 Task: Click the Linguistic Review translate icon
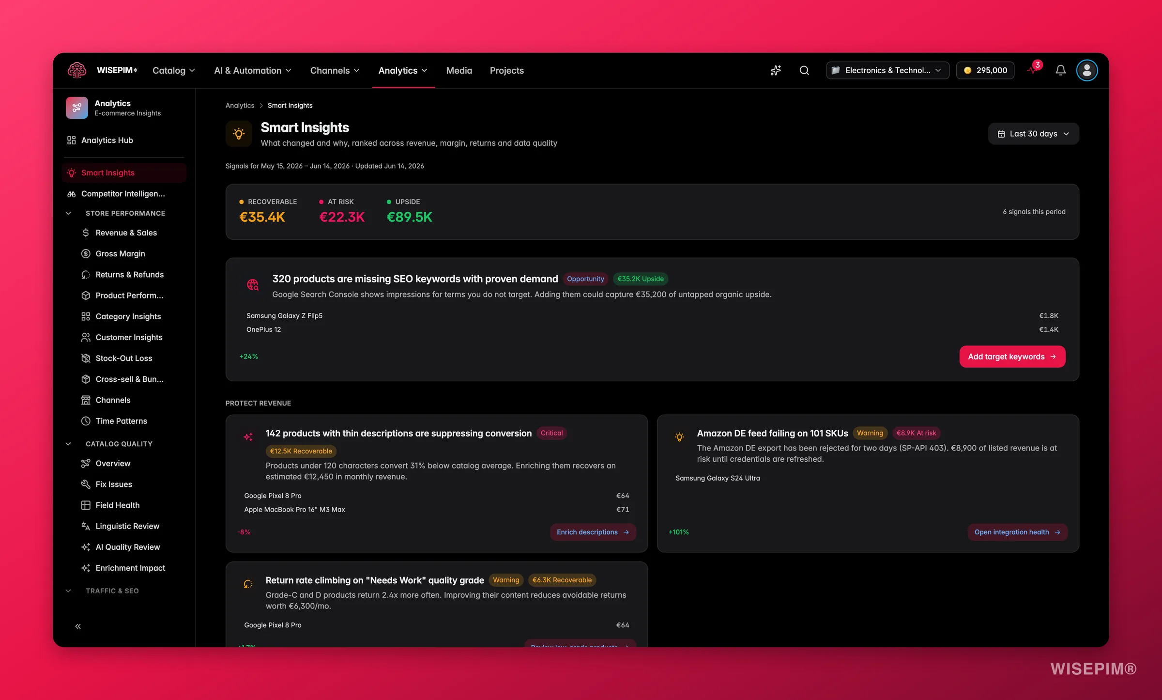pyautogui.click(x=86, y=526)
